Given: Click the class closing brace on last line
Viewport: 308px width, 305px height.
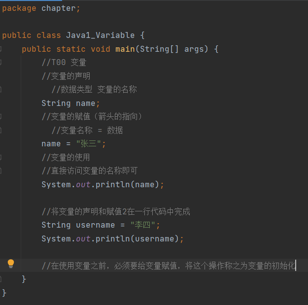Looking at the screenshot, I should (x=4, y=292).
